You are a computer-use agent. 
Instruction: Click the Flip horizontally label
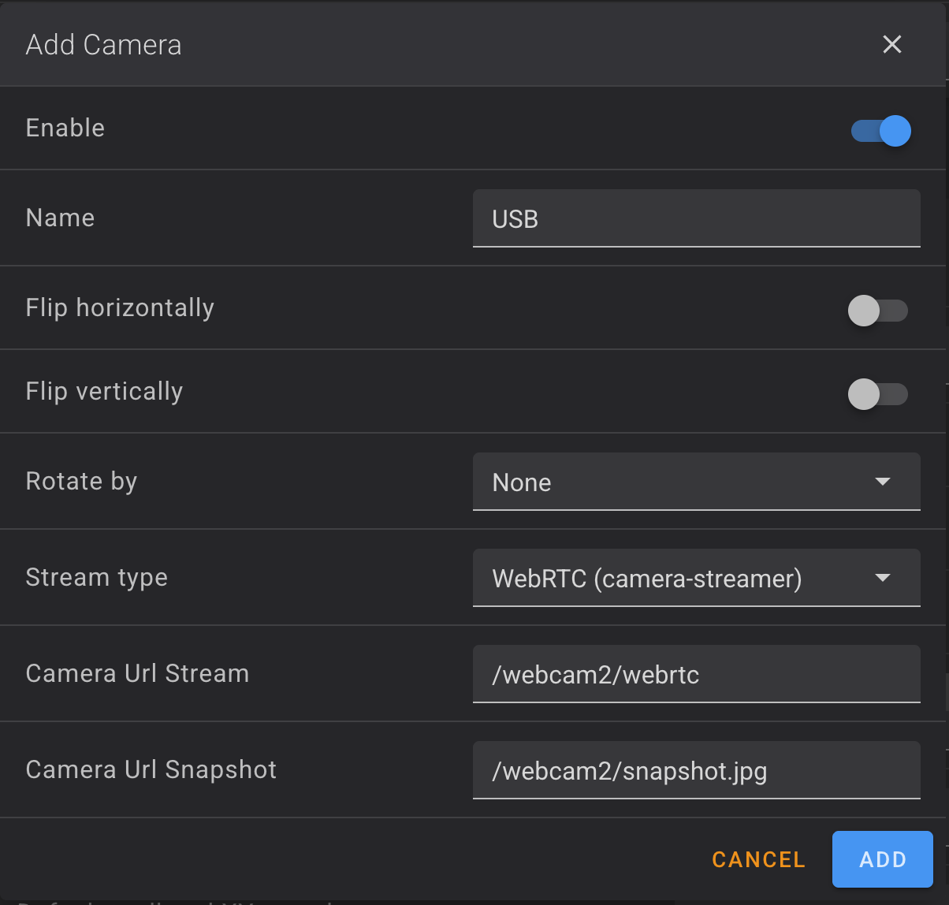tap(120, 308)
